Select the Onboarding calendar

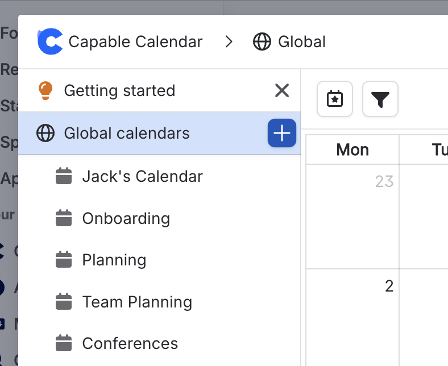coord(126,218)
